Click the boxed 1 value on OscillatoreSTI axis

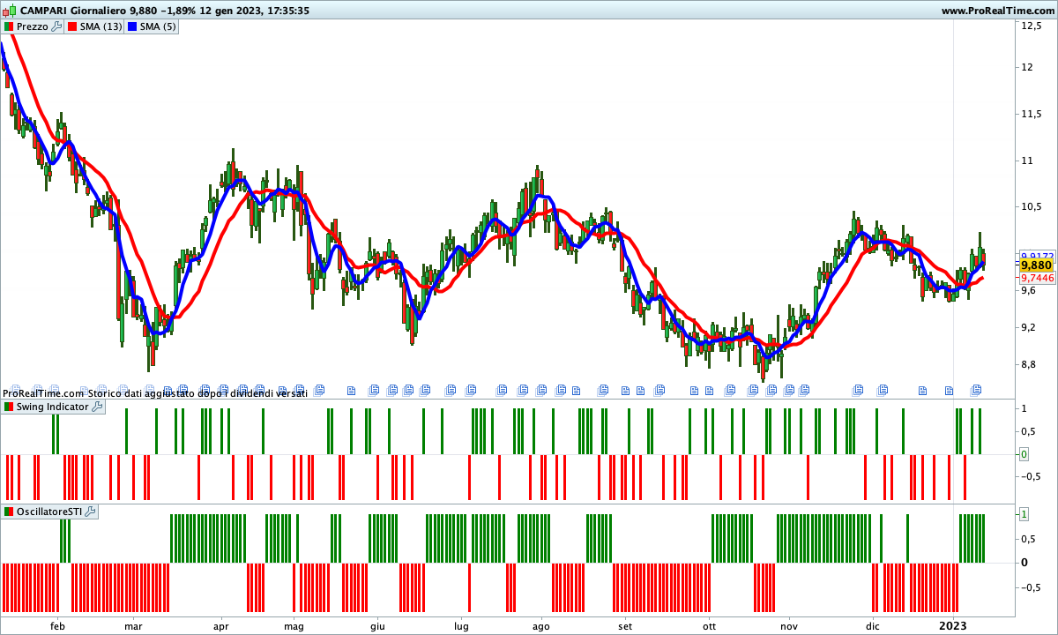tap(1024, 514)
